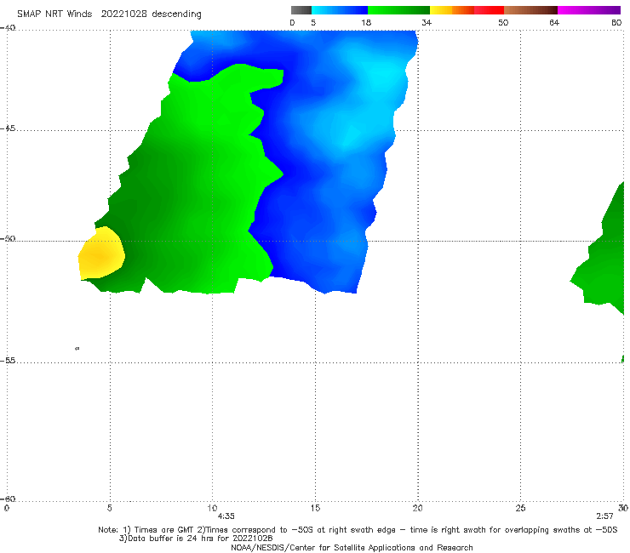Click the note '3)Data buffer is 24 hrs'

point(196,539)
